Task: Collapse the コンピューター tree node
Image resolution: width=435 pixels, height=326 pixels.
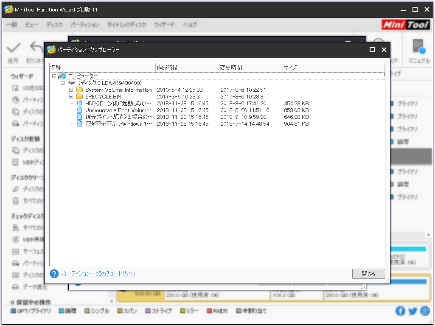Action: tap(54, 76)
